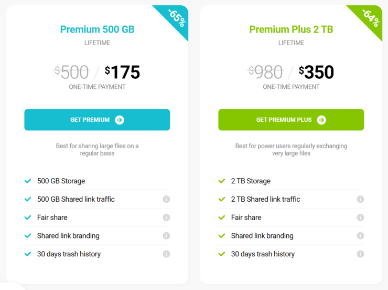Click the $175 one-time price
The height and width of the screenshot is (290, 388).
point(122,72)
